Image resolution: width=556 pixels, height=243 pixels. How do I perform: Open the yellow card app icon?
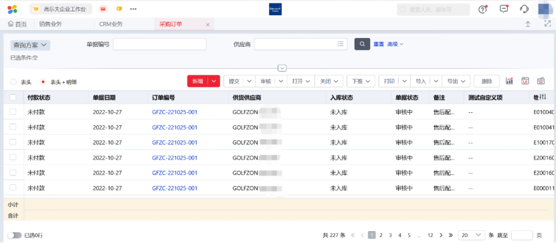[119, 9]
